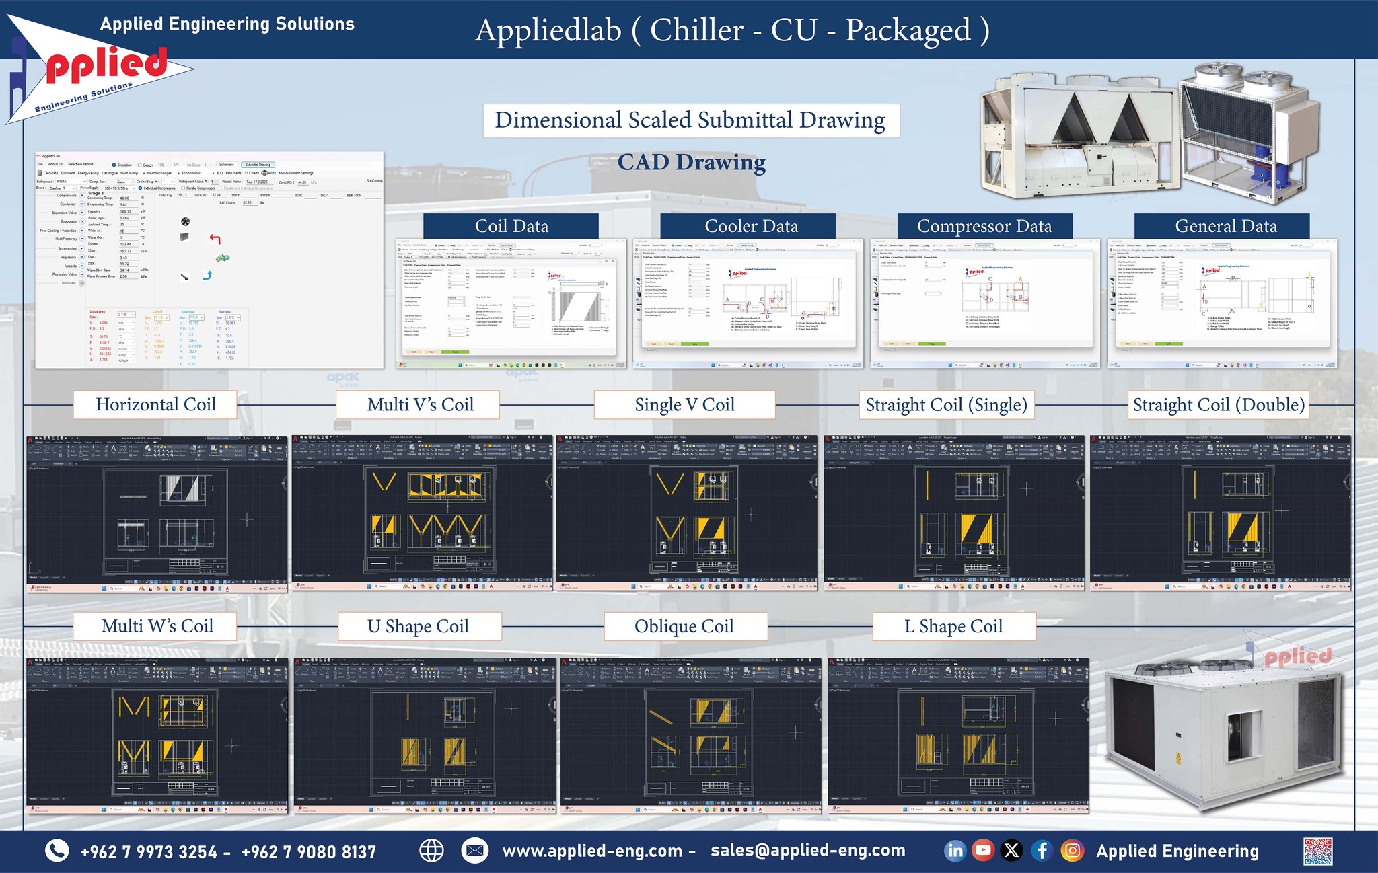Click the red return arrow in AppliedLab schematic
Viewport: 1378px width, 873px height.
point(215,239)
